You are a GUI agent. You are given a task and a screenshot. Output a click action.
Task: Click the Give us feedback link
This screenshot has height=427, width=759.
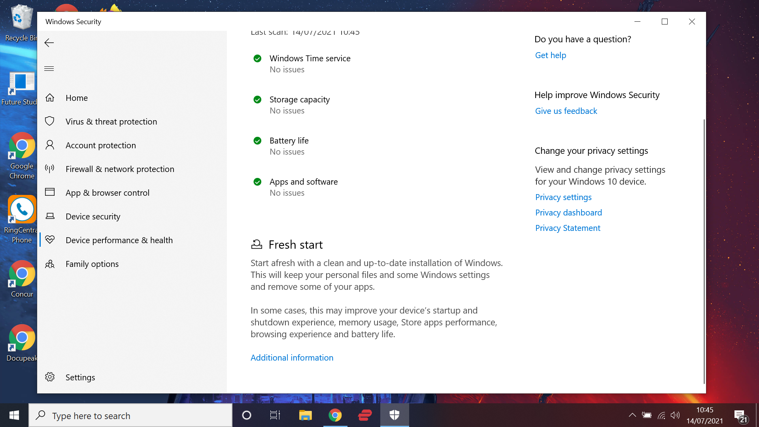pyautogui.click(x=566, y=111)
